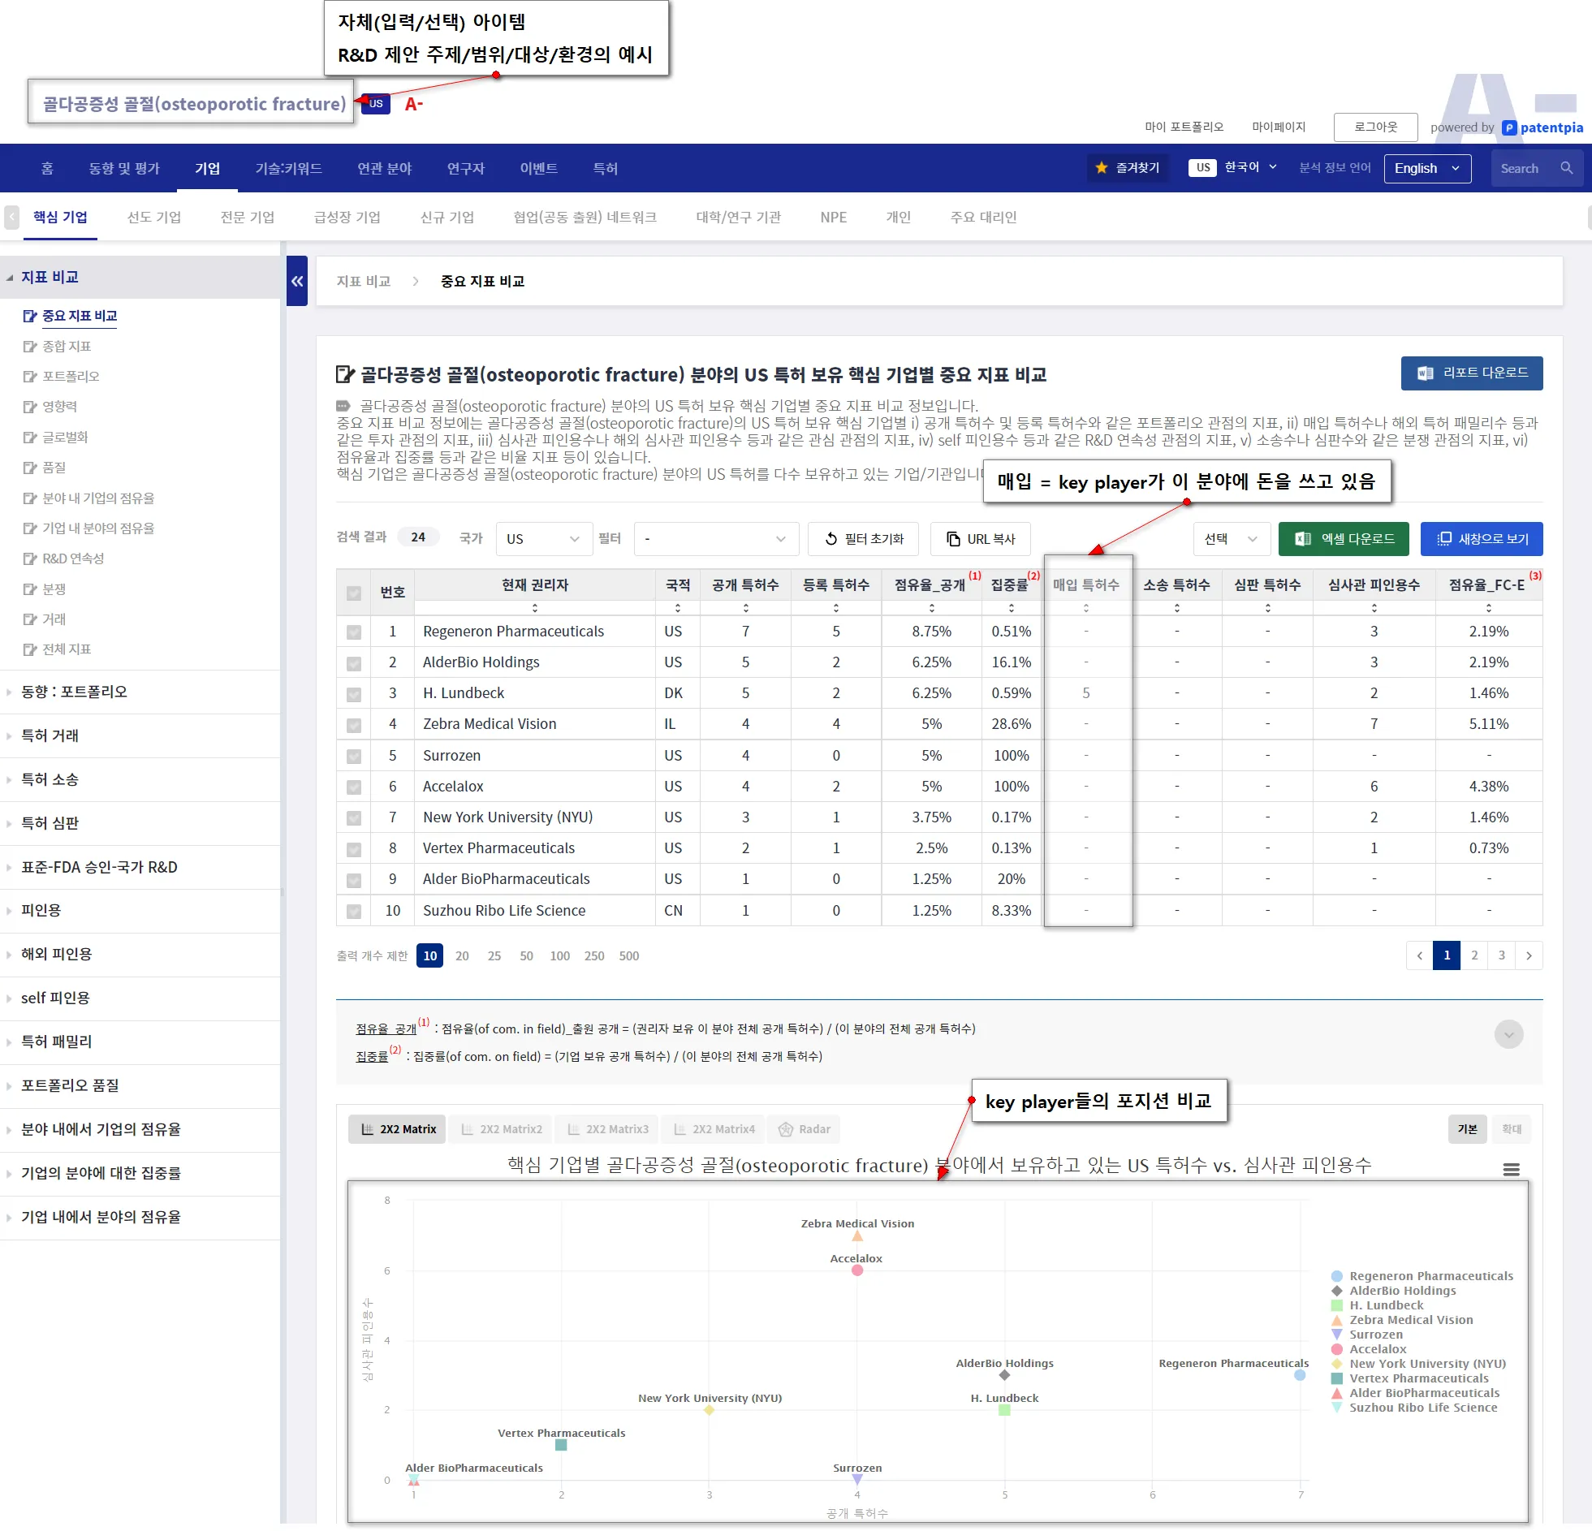Open the English analysis language dropdown
Screen dimensions: 1592x1531
[1427, 168]
